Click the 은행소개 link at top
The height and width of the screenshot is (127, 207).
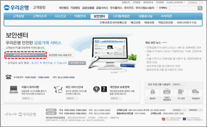[x=126, y=2]
